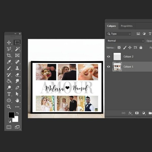Screen dimensions: 152x152
Task: Select the horizontal Type tool in toolbar
Action: 9,94
